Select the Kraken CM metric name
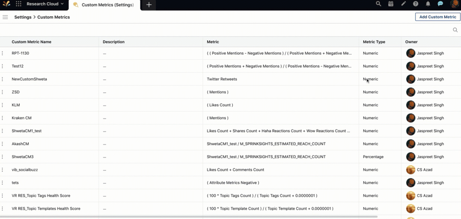This screenshot has height=219, width=461. coord(21,118)
